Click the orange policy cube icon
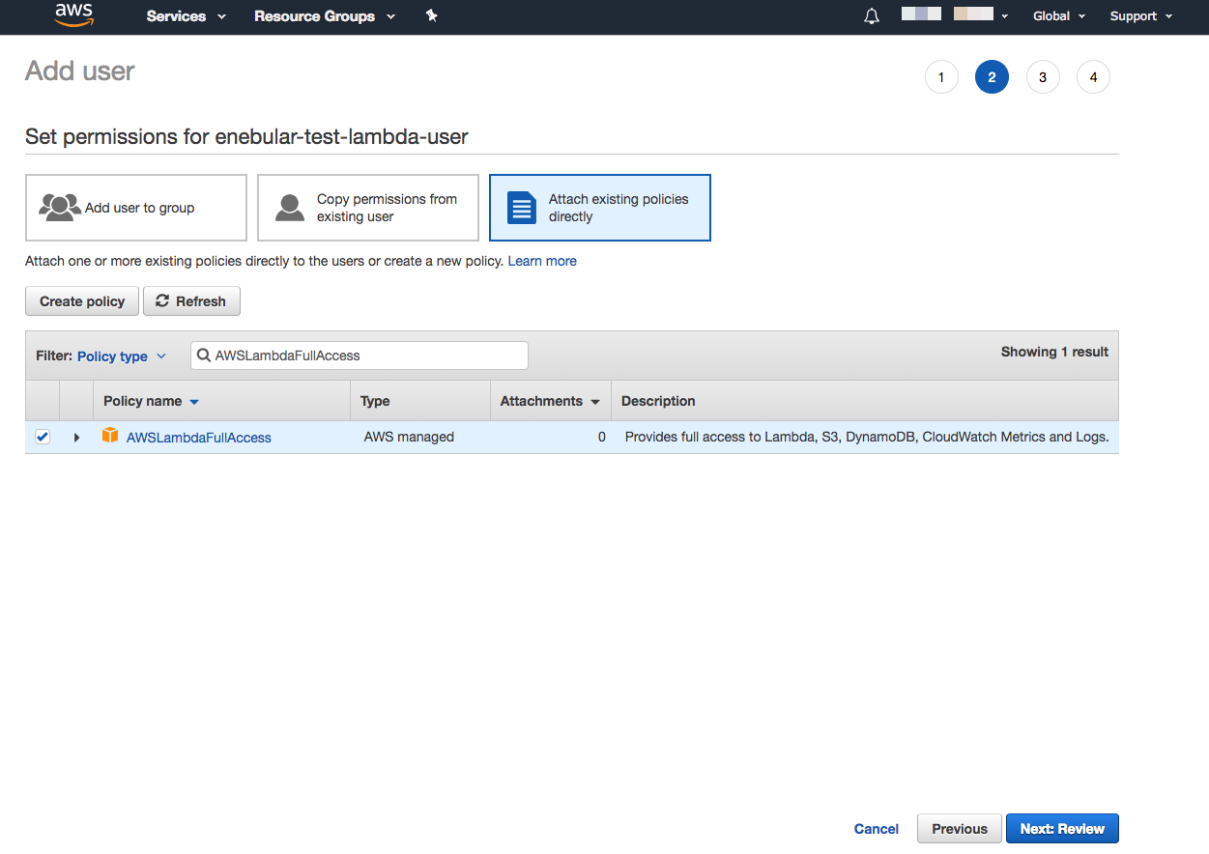The width and height of the screenshot is (1209, 854). click(x=110, y=437)
